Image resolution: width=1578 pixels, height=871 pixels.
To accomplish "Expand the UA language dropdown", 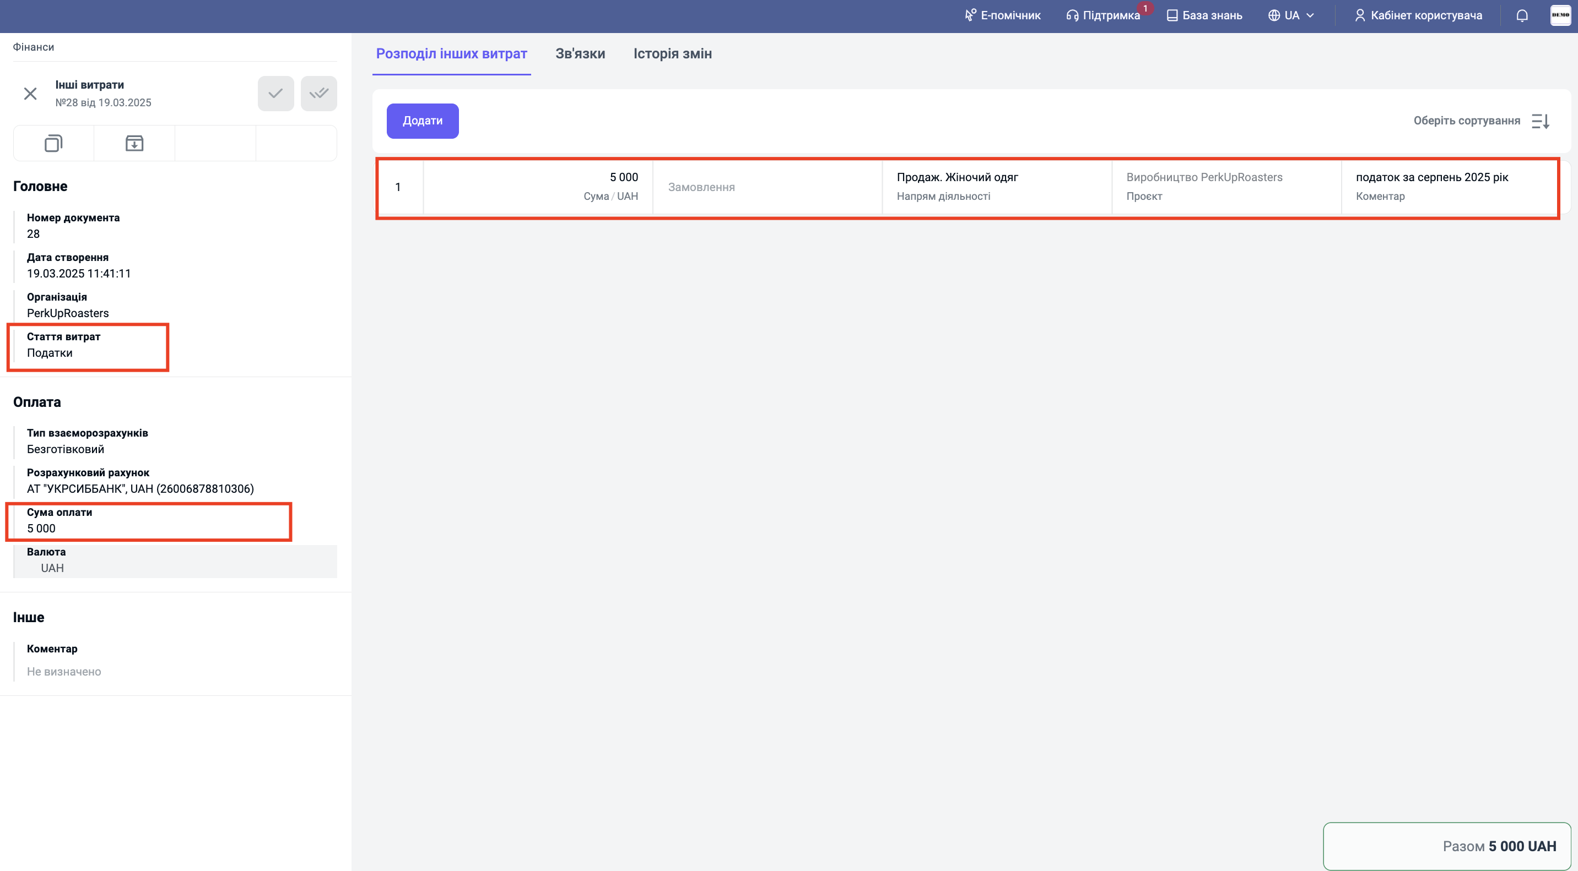I will tap(1291, 15).
